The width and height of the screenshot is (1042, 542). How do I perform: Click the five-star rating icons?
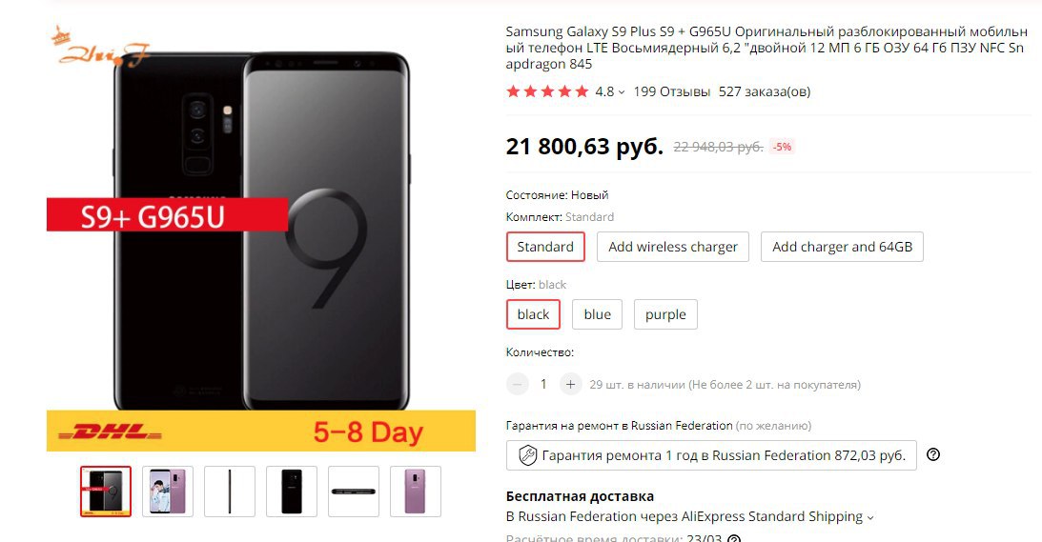[x=547, y=91]
